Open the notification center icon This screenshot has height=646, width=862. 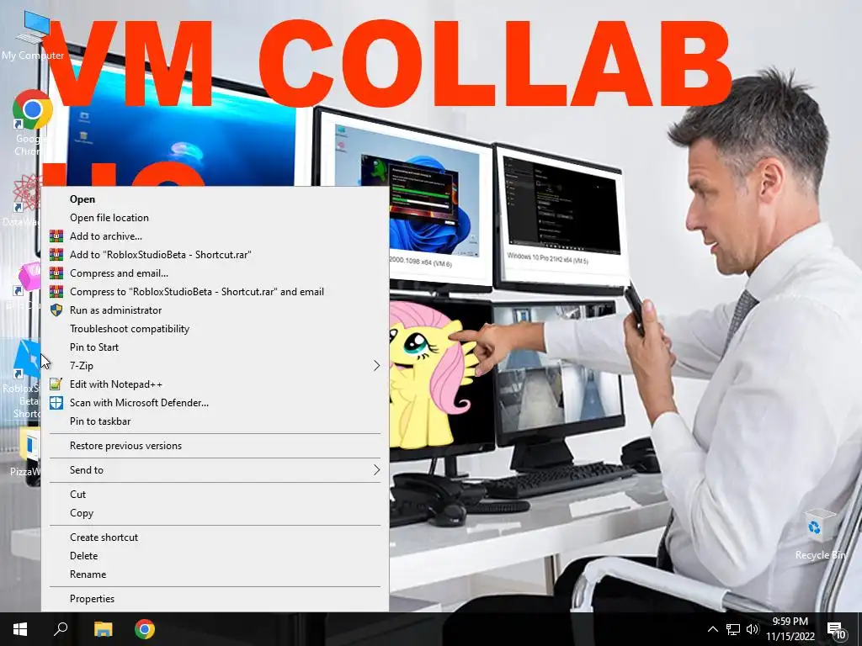[836, 629]
